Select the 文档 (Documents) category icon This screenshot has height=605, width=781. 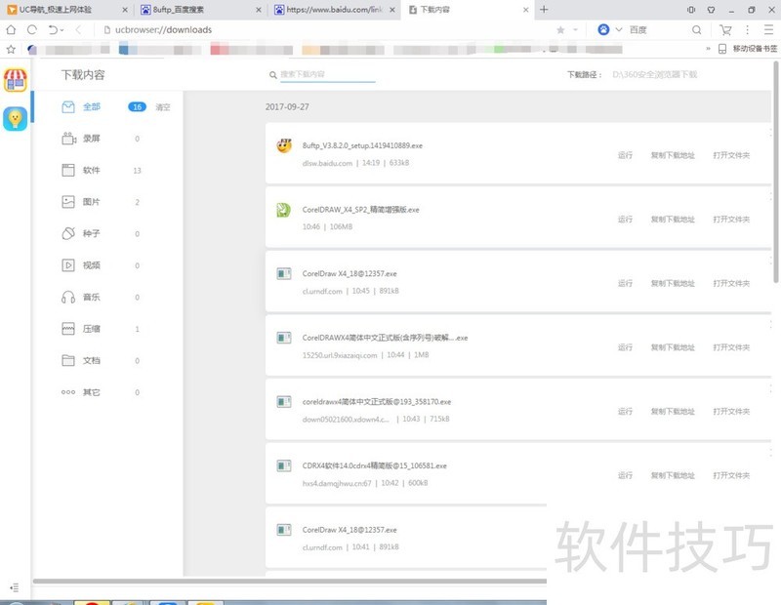pos(67,359)
